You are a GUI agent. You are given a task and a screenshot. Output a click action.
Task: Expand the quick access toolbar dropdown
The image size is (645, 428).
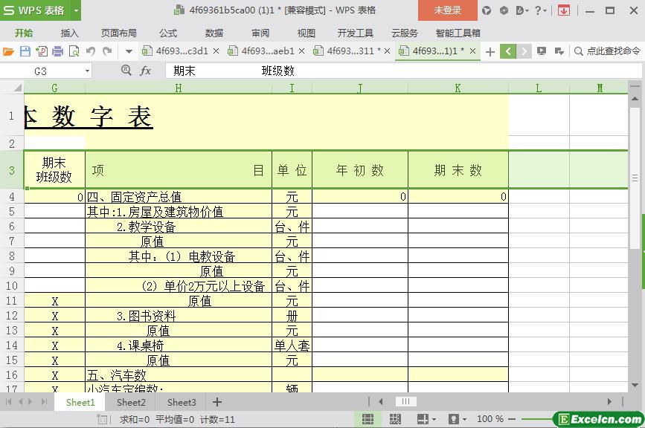129,51
